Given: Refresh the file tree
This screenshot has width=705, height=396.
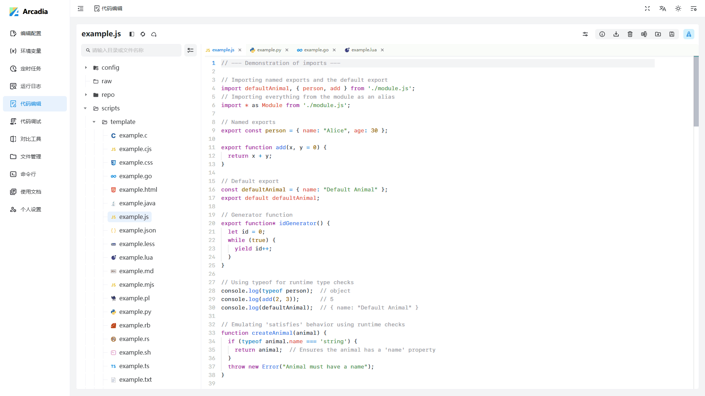Looking at the screenshot, I should tap(143, 34).
